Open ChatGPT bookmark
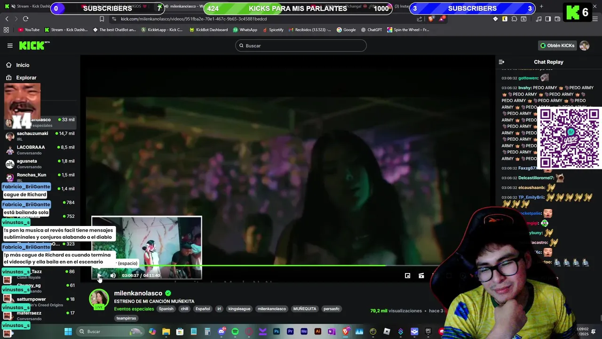The image size is (602, 339). point(372,30)
